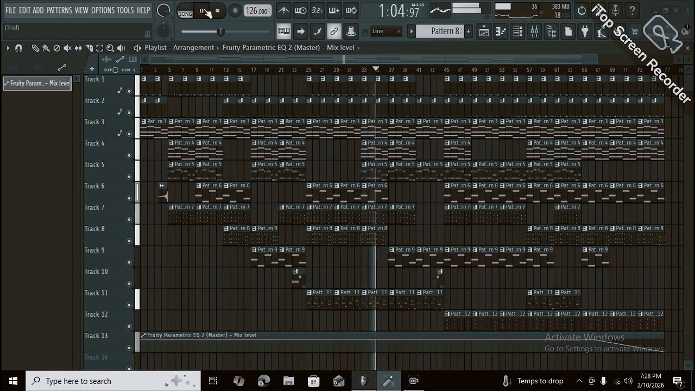
Task: Enable the record button
Action: tap(235, 11)
